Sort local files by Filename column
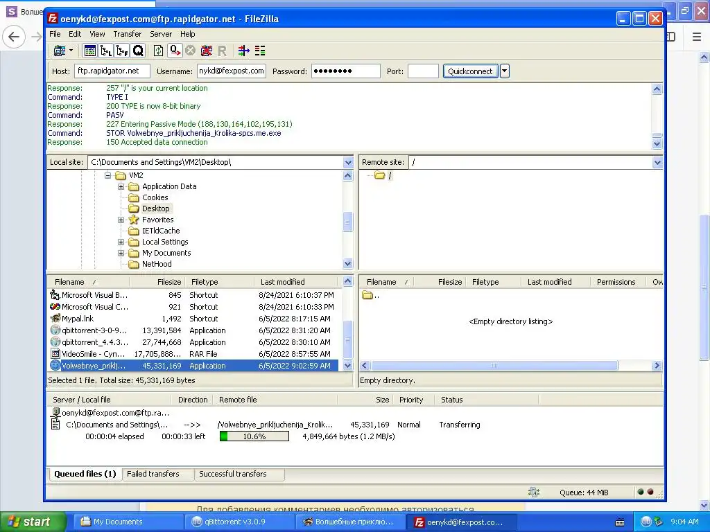Viewport: 710px width, 532px height. [x=88, y=282]
